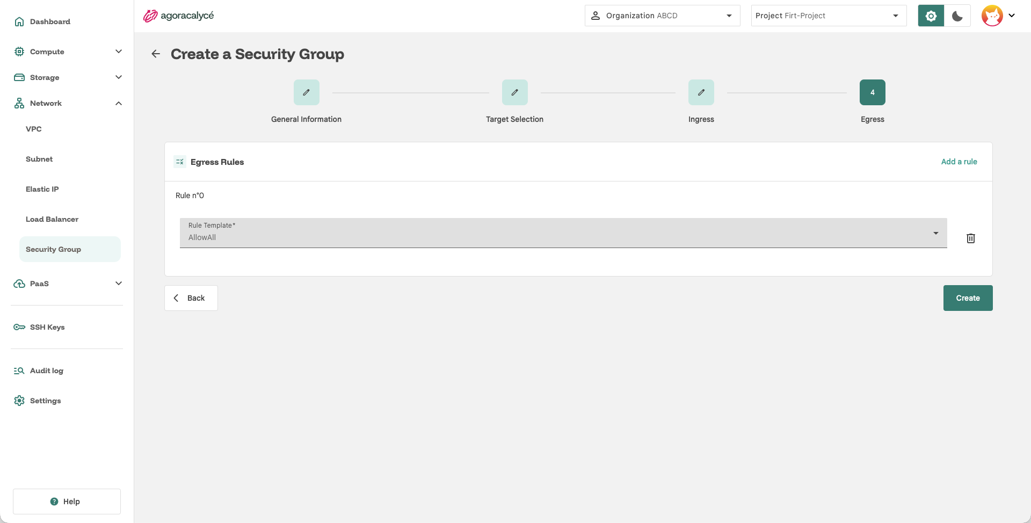Collapse the Network menu chevron
The width and height of the screenshot is (1031, 523).
(119, 103)
